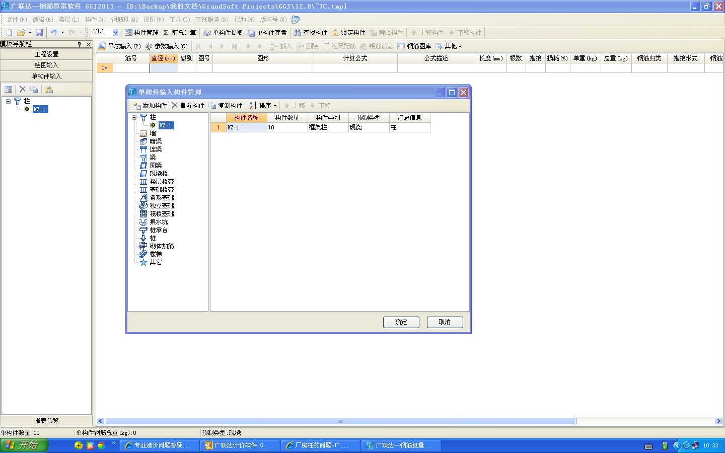The image size is (725, 453).
Task: Select KZ-1 in left navigation tree
Action: pos(40,109)
